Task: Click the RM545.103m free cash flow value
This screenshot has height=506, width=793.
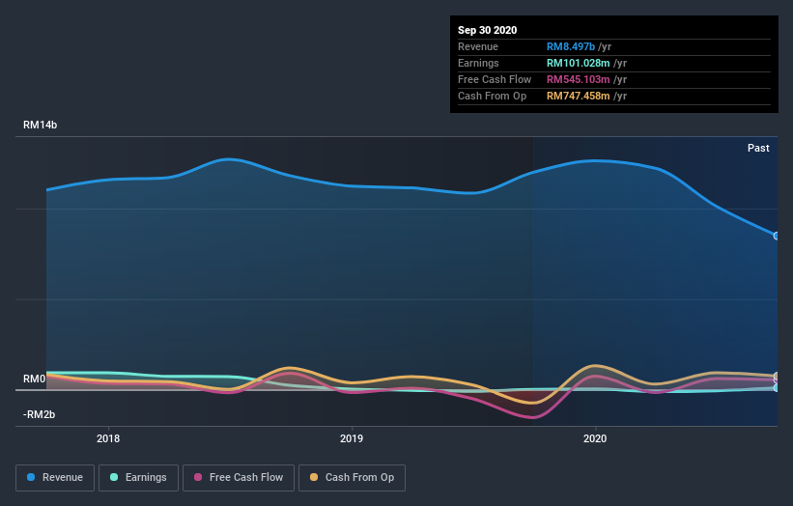Action: click(578, 79)
